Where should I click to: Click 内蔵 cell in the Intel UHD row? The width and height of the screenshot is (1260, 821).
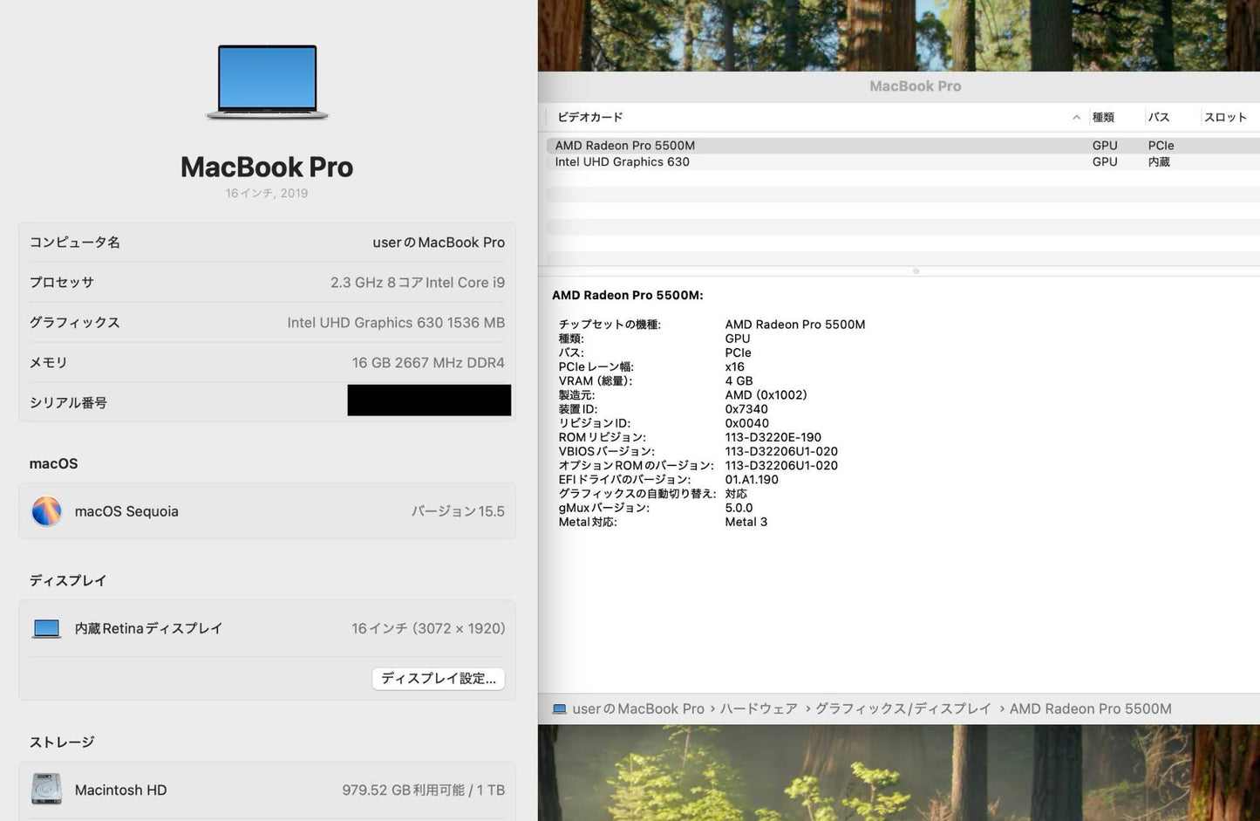[x=1159, y=161]
